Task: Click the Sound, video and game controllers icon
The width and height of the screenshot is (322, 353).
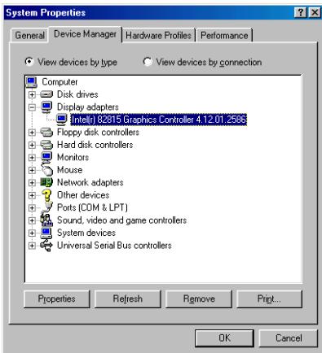Action: pos(46,220)
